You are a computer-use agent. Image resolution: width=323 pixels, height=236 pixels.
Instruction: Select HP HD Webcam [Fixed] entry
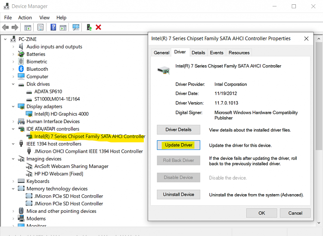coord(59,174)
